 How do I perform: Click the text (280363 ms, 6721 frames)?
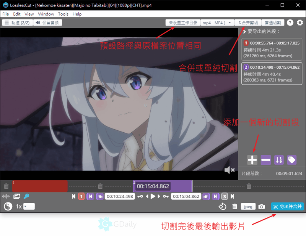[x=268, y=80]
